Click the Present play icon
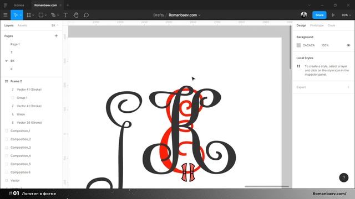355x199 pixels. (333, 15)
